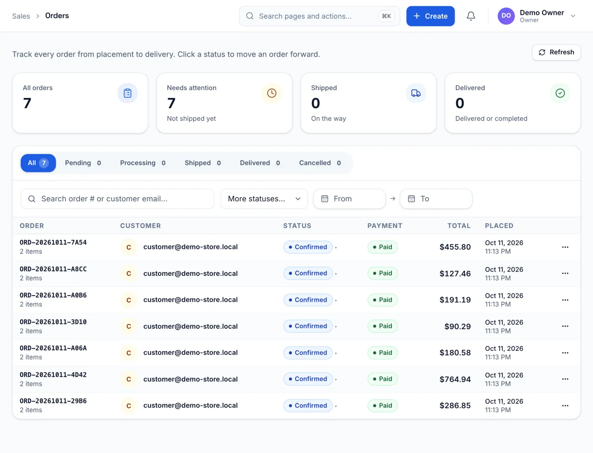The width and height of the screenshot is (593, 453).
Task: Change Confirmed status of ORD-20261011-3D10
Action: pyautogui.click(x=308, y=326)
